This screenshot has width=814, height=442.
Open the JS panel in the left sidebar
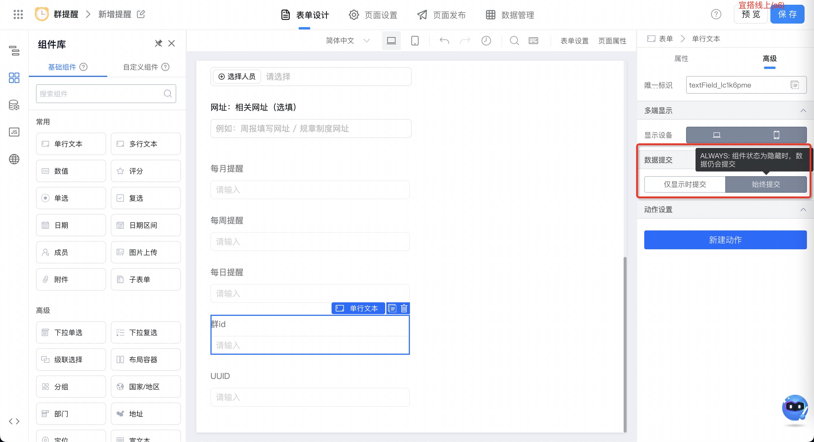[x=14, y=132]
